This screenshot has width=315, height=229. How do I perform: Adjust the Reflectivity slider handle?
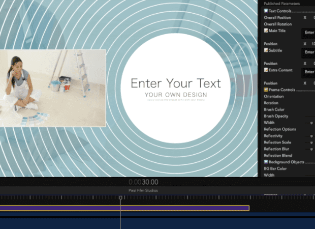(311, 136)
